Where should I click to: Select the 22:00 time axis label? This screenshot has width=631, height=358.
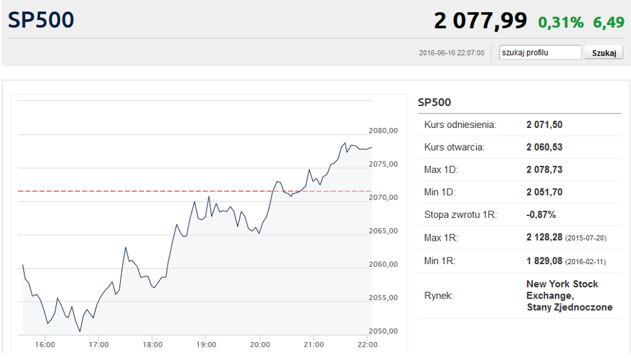[x=367, y=345]
